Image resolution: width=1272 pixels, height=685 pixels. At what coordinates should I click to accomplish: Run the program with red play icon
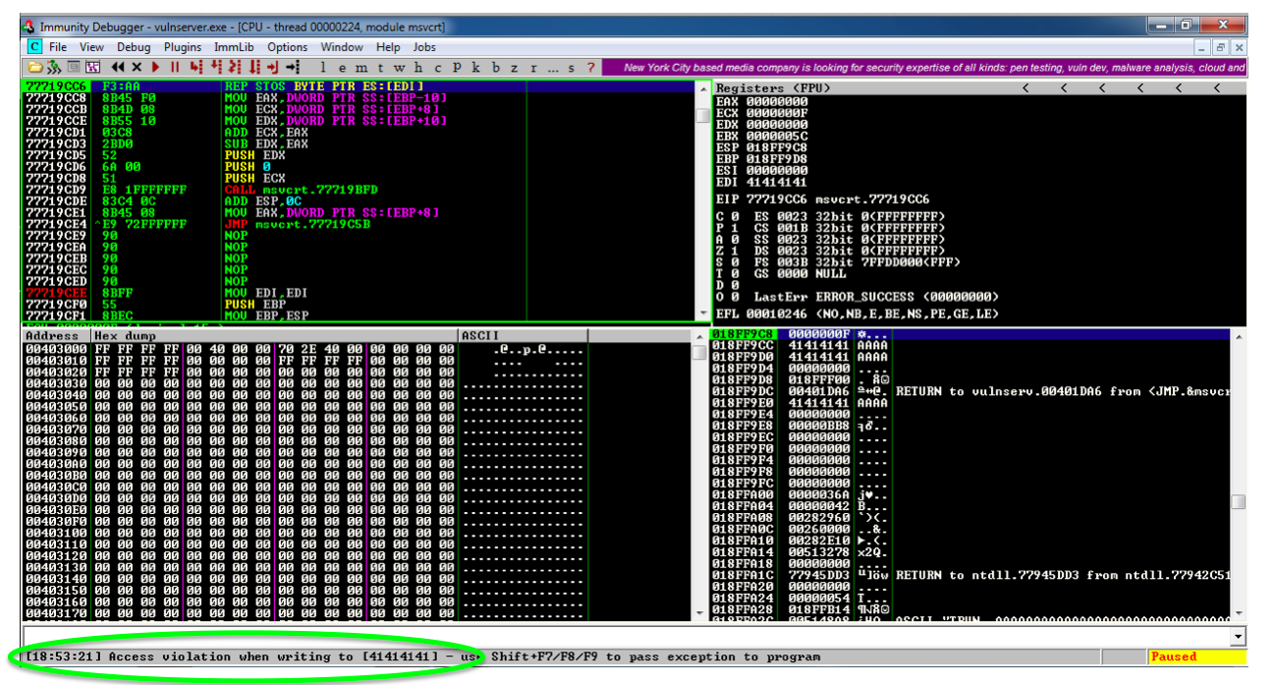coord(155,68)
